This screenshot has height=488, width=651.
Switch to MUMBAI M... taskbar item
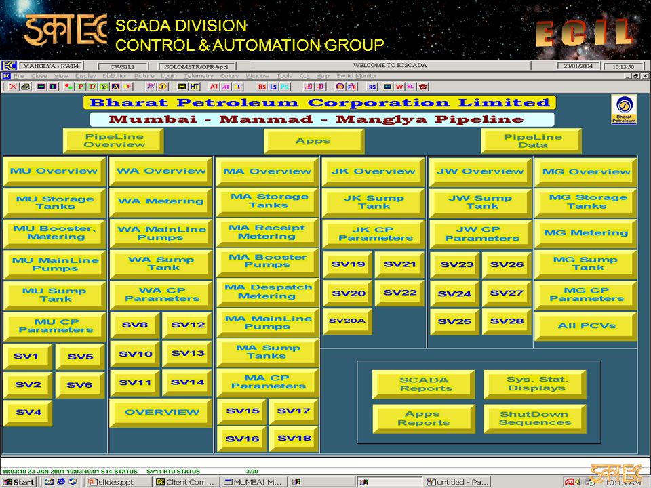point(254,482)
